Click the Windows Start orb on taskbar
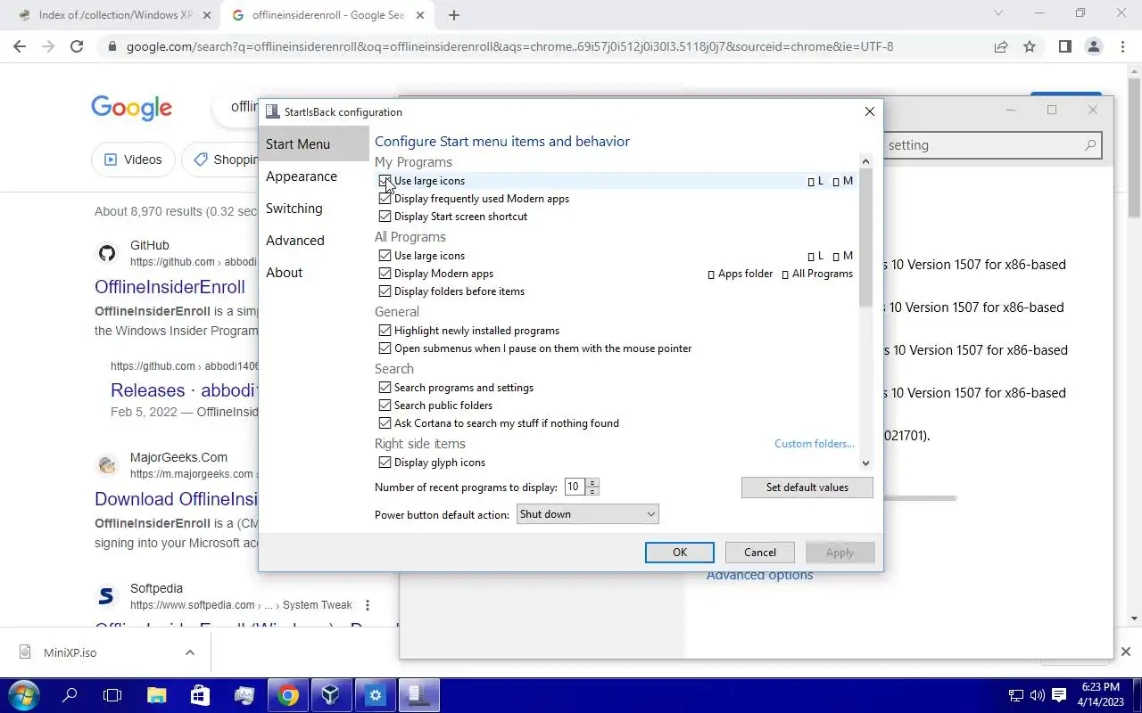1142x713 pixels. pos(22,695)
